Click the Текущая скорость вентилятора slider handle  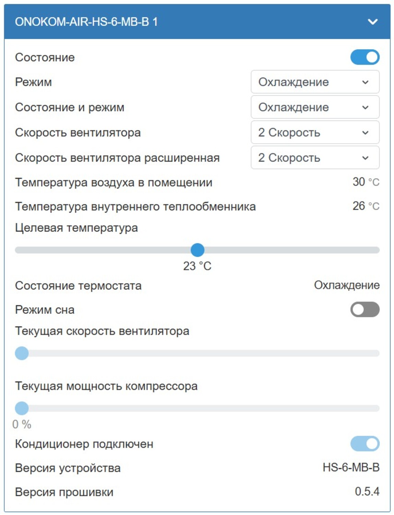(x=22, y=353)
